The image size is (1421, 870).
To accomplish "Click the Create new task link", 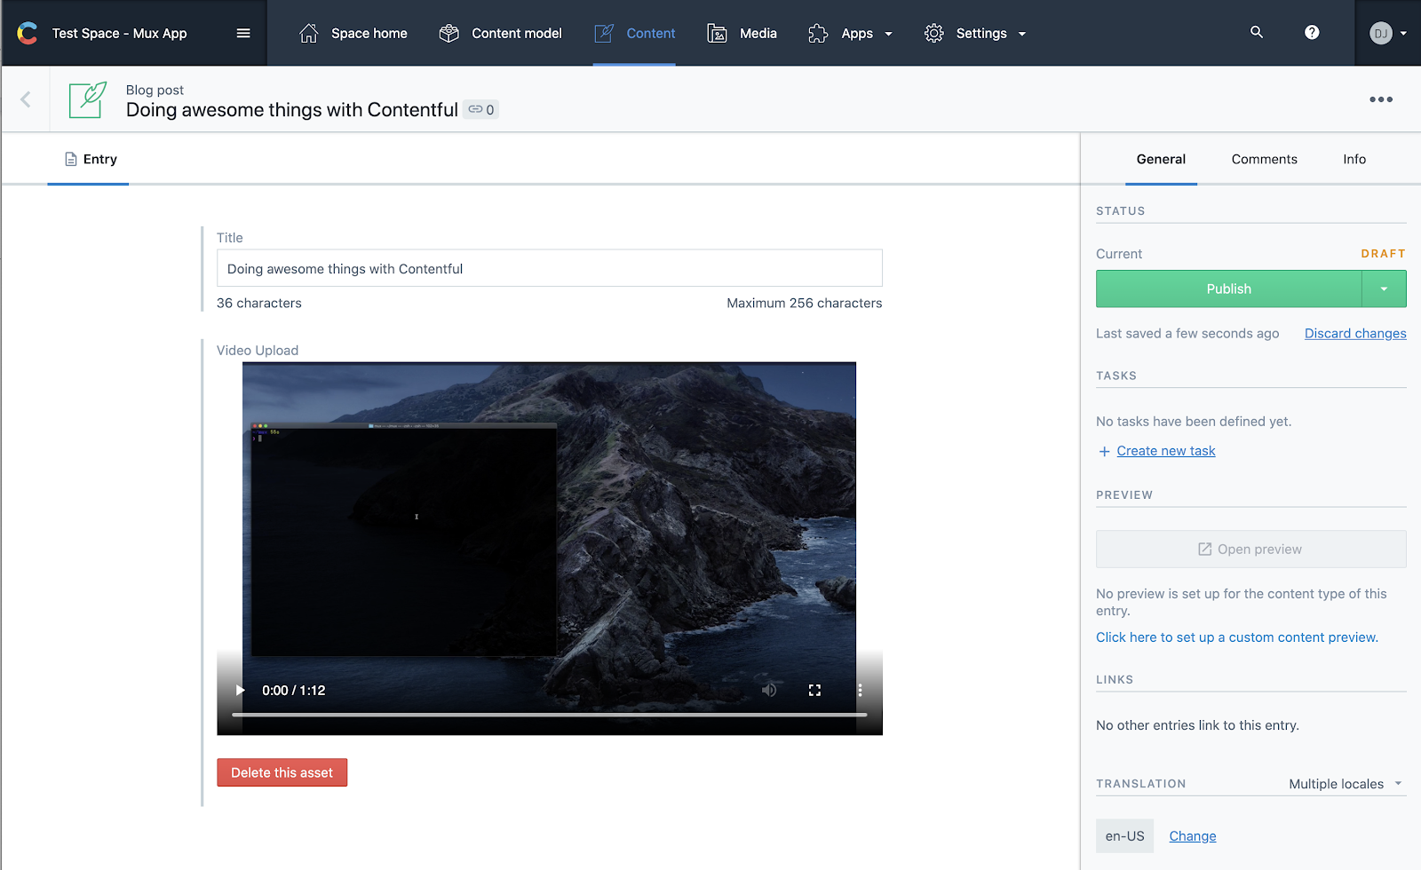I will 1166,451.
